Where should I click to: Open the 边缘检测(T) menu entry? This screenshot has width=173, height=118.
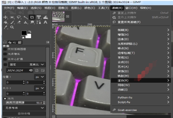[141, 53]
